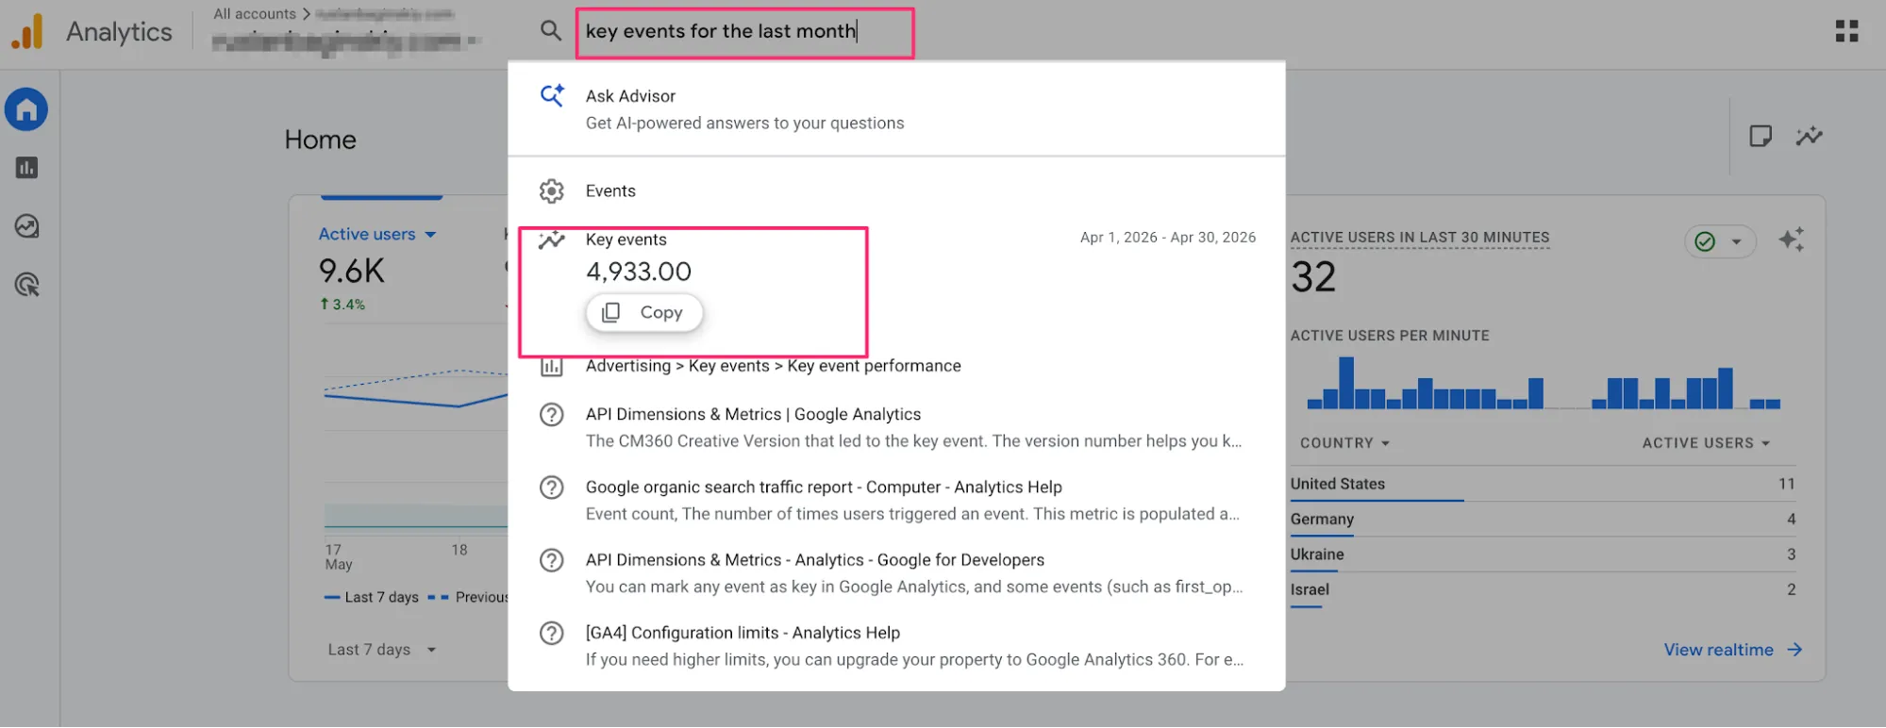Click the Ask Advisor sparkle icon
The height and width of the screenshot is (728, 1886).
(552, 95)
